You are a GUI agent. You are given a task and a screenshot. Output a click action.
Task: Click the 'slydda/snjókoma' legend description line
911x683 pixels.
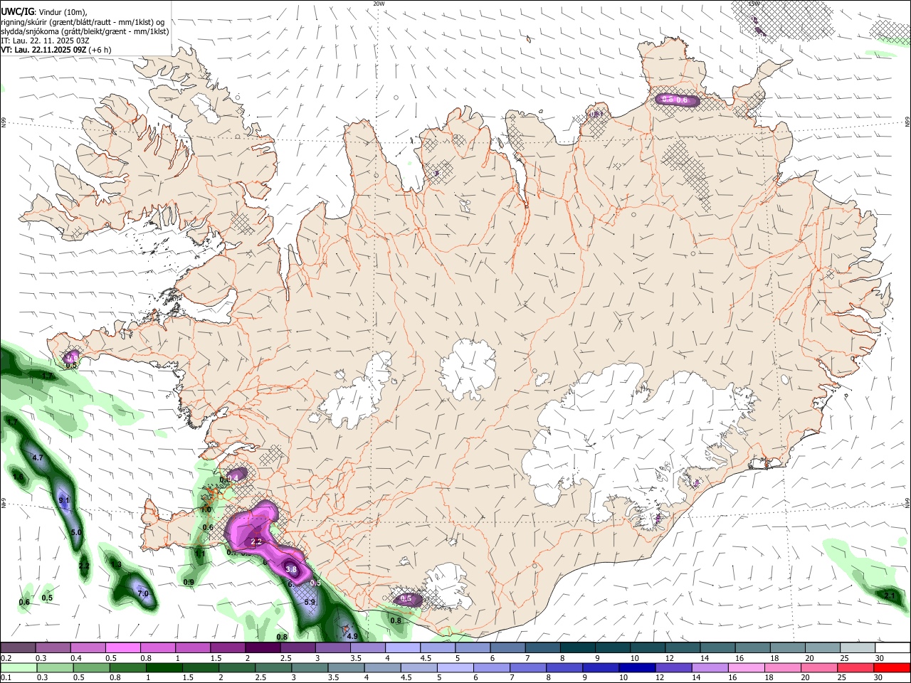[x=85, y=31]
